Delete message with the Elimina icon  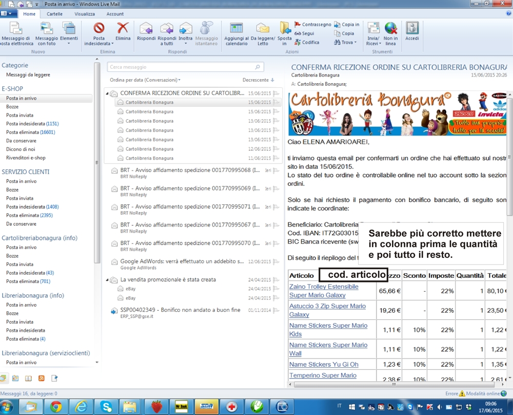(x=123, y=31)
